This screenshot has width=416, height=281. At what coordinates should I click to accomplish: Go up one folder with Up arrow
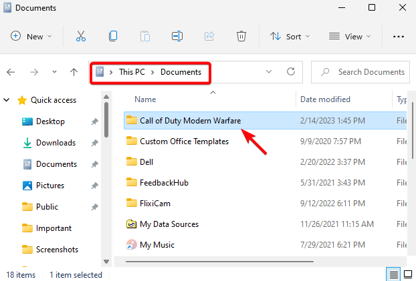(74, 71)
